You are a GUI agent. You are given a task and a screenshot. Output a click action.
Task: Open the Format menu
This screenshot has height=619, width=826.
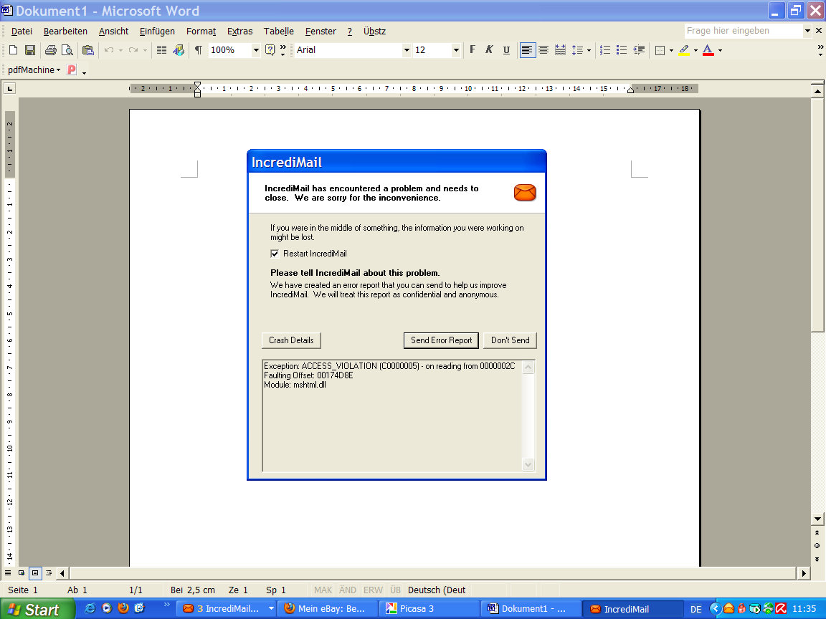(201, 32)
